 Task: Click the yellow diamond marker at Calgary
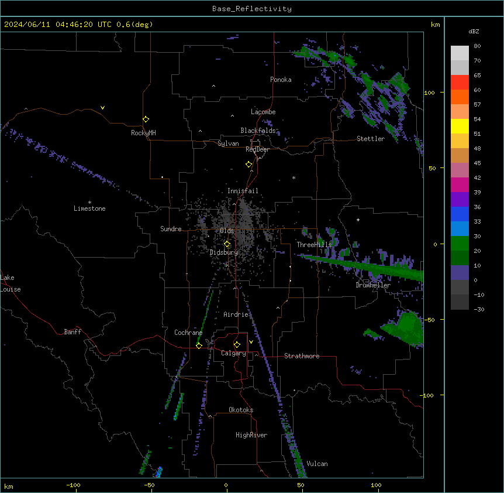(x=237, y=345)
